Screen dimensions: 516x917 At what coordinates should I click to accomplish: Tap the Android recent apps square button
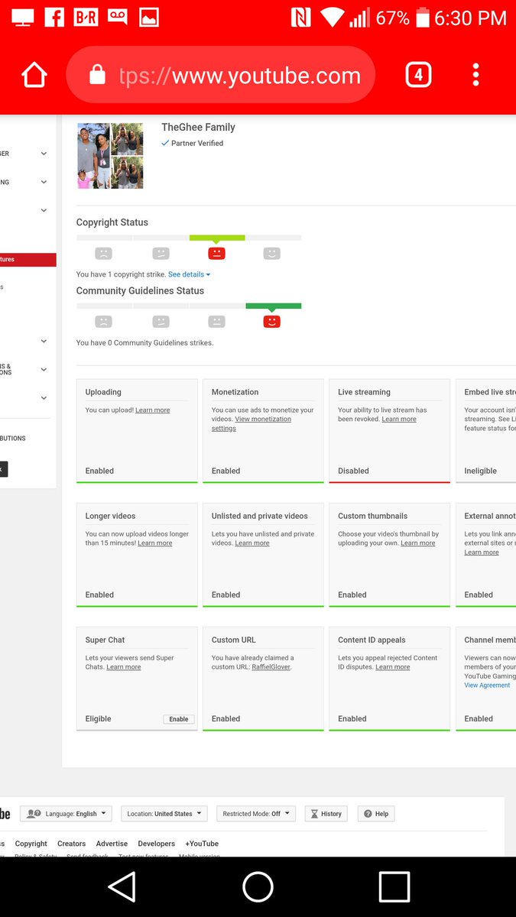pos(394,887)
